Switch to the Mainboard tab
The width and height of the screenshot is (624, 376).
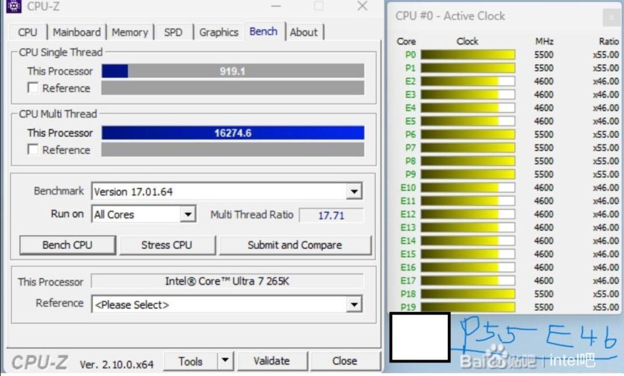point(77,32)
